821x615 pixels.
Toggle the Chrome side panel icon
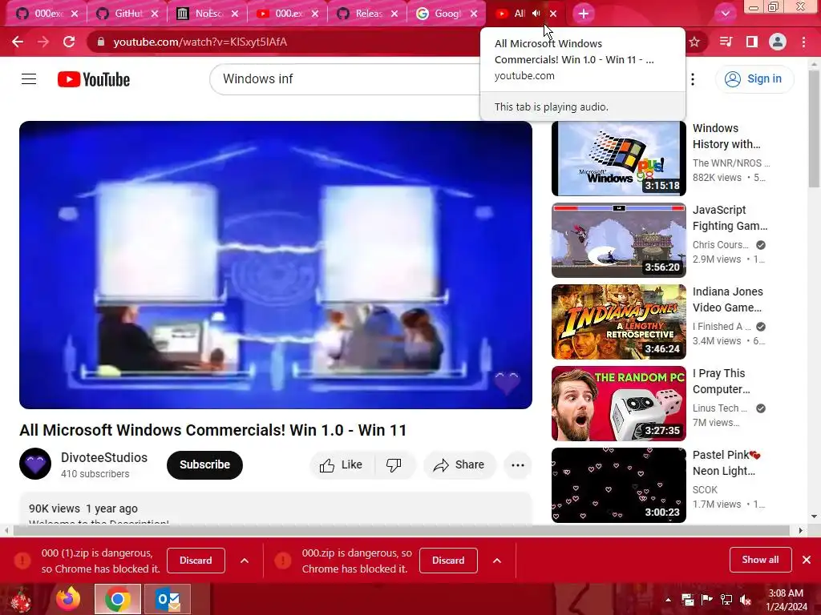pos(752,42)
